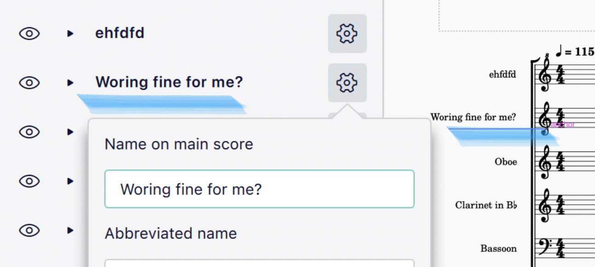
Task: Open settings gear for Woring fine for me?
Action: tap(347, 82)
